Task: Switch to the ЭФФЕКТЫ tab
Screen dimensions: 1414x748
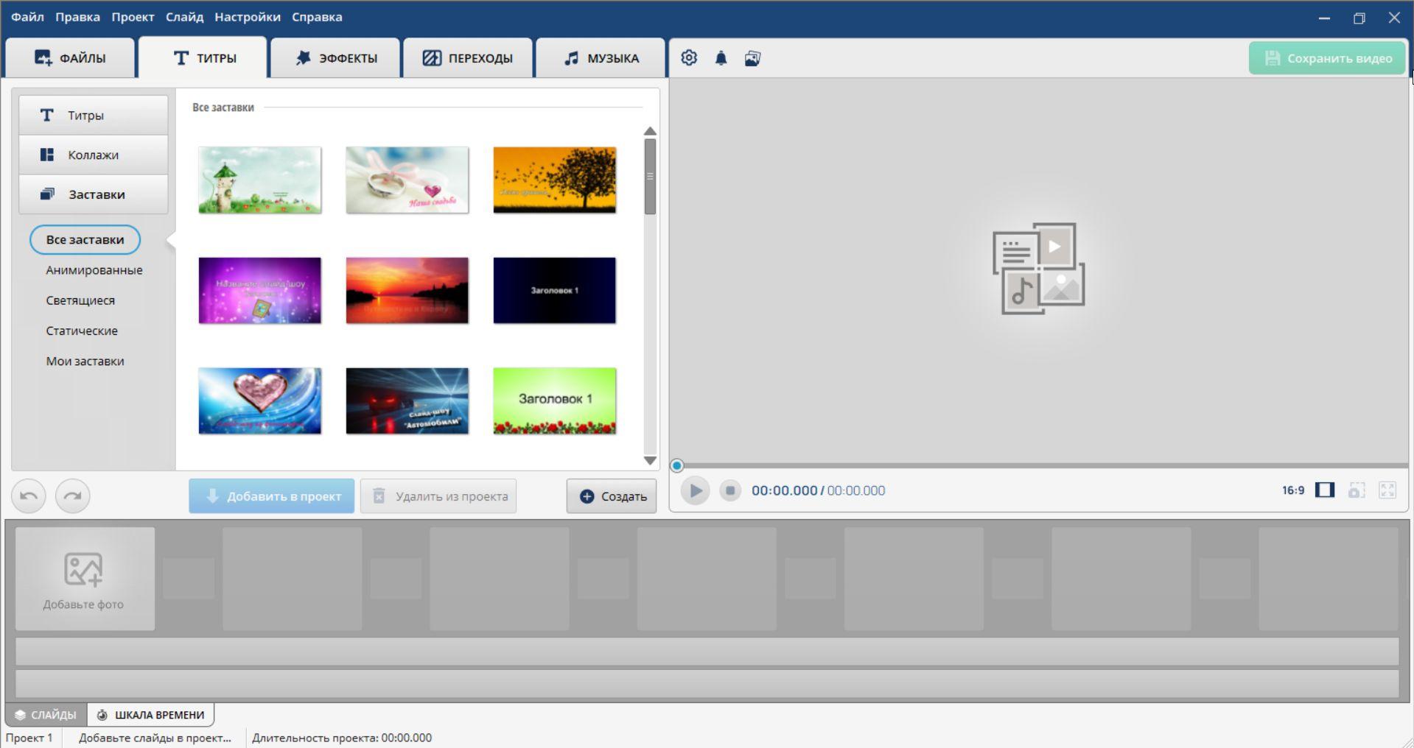Action: tap(336, 58)
